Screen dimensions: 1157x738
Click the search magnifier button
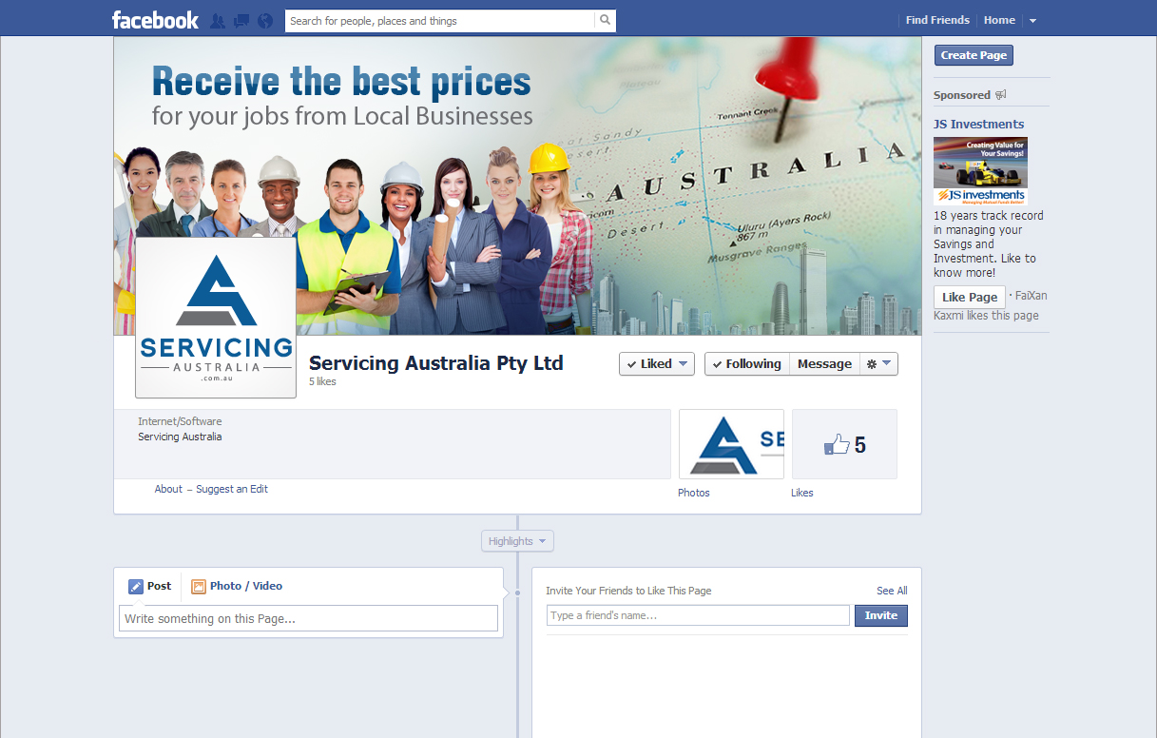605,20
